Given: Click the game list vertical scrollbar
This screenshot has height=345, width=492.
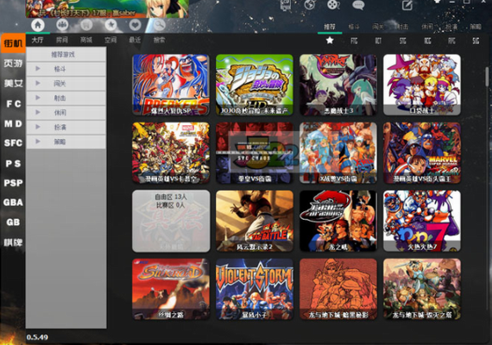Looking at the screenshot, I should tap(488, 76).
